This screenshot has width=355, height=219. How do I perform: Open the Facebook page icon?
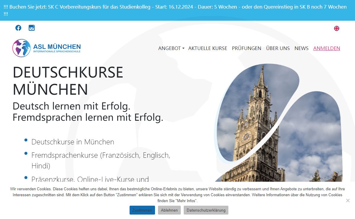18,28
